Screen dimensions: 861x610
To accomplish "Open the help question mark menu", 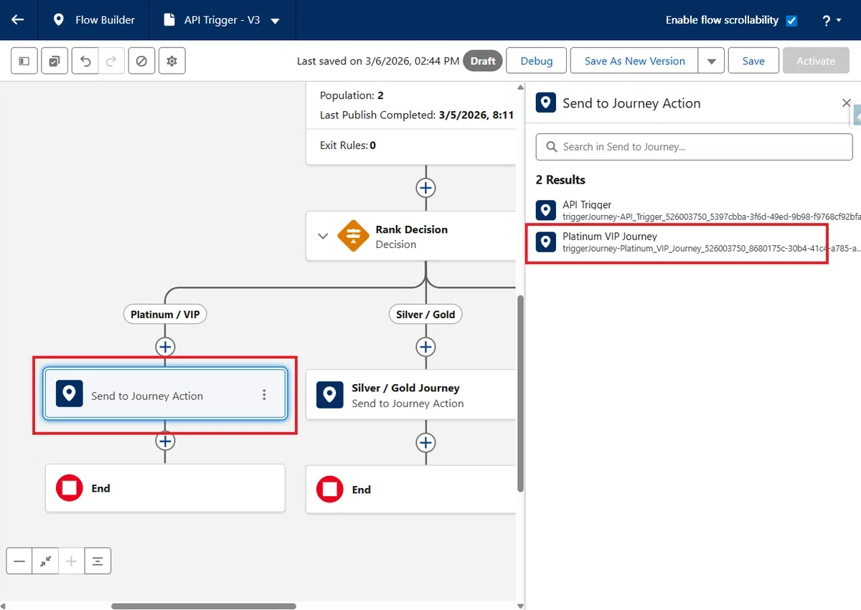I will click(832, 20).
